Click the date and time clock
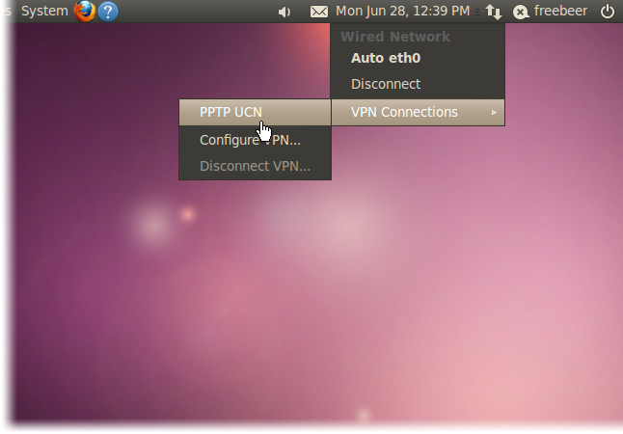Image resolution: width=623 pixels, height=434 pixels. [402, 12]
